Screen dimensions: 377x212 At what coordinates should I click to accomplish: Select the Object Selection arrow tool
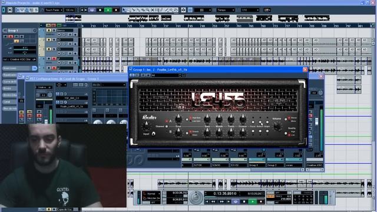coord(124,10)
